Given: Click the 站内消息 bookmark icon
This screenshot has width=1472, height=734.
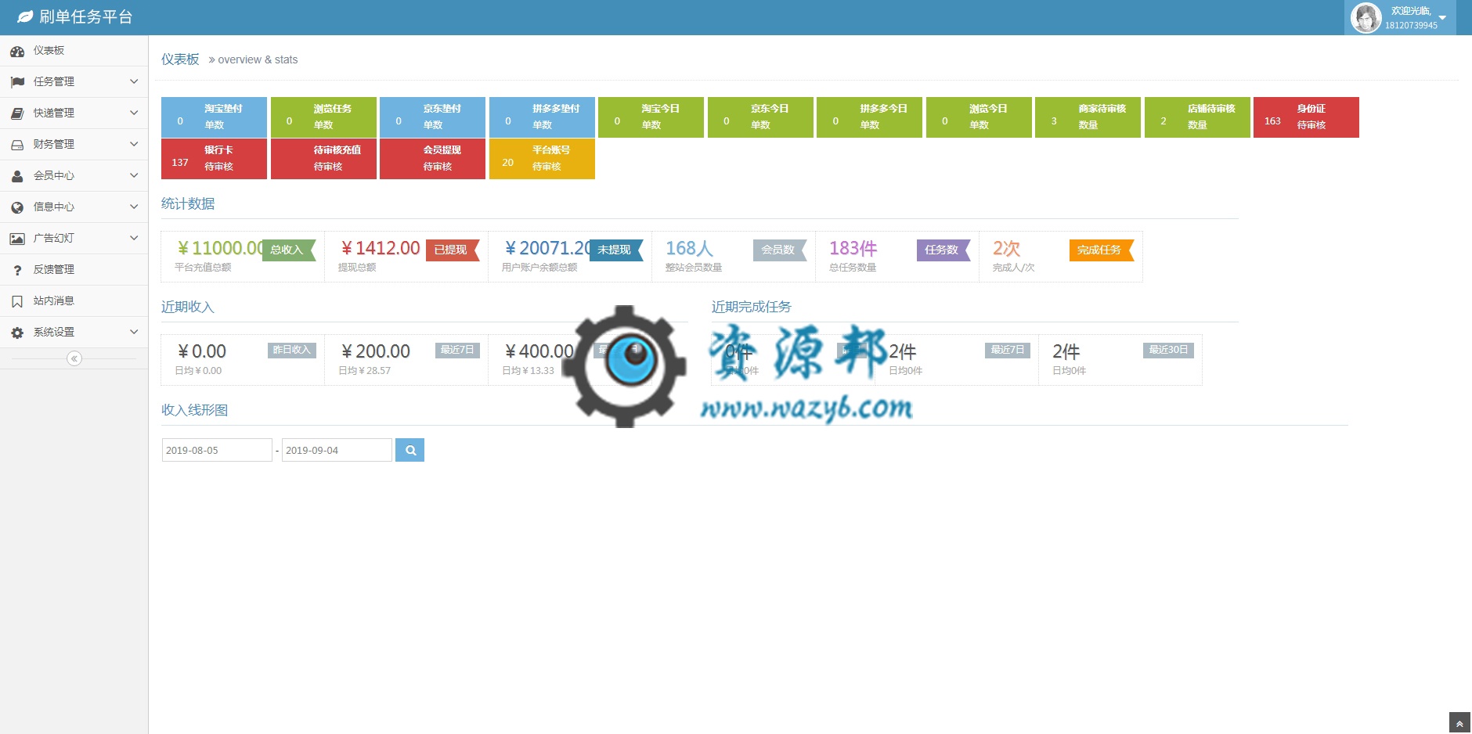Looking at the screenshot, I should pyautogui.click(x=17, y=301).
